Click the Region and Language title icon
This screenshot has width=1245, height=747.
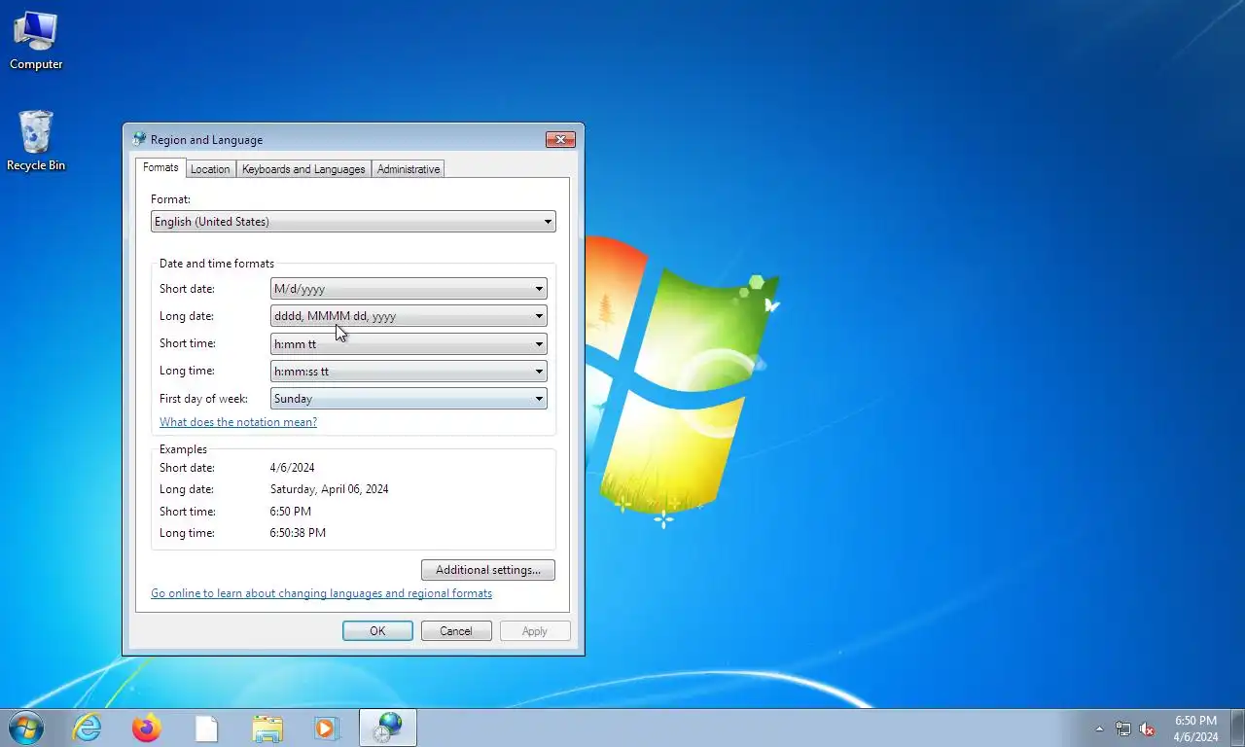(139, 139)
